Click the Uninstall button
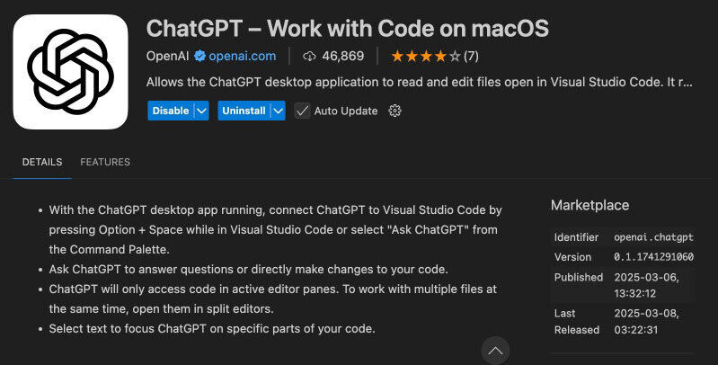Image resolution: width=718 pixels, height=365 pixels. click(244, 111)
